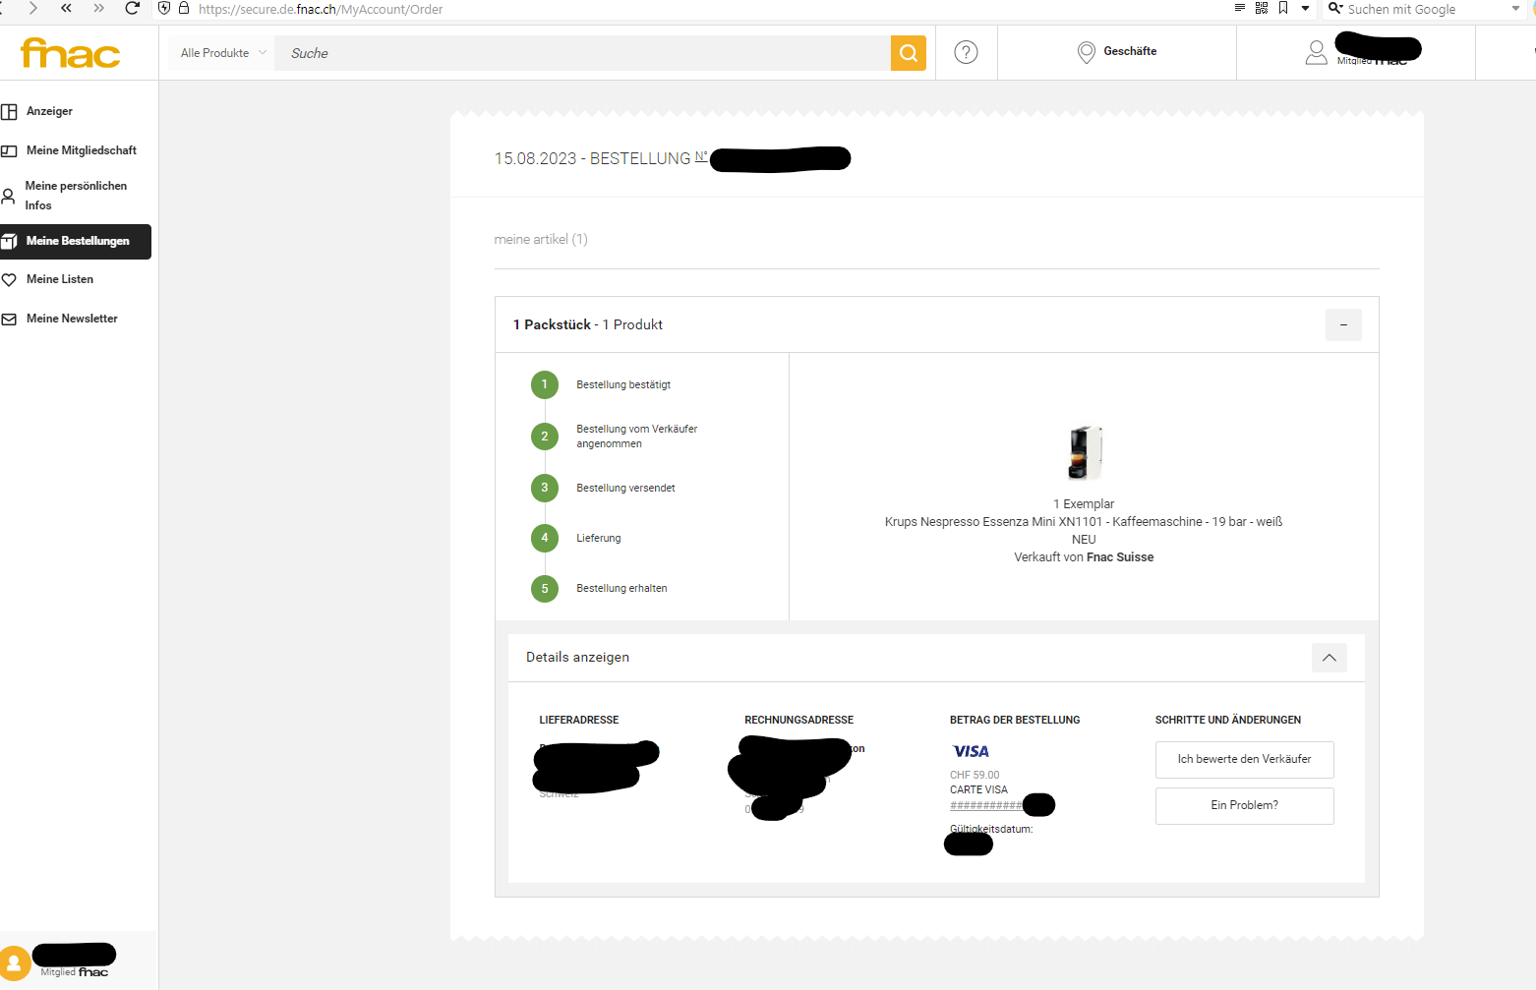Click the 1 Packstück - 1 Produkt title
1536x990 pixels.
(588, 324)
